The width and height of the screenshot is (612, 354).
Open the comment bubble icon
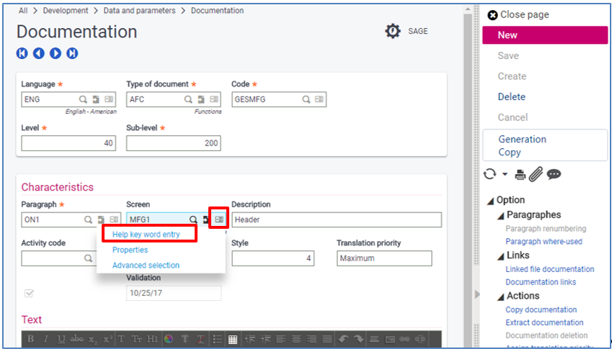point(554,174)
